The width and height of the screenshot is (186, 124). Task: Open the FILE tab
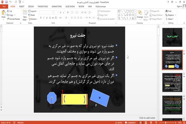click(4, 7)
